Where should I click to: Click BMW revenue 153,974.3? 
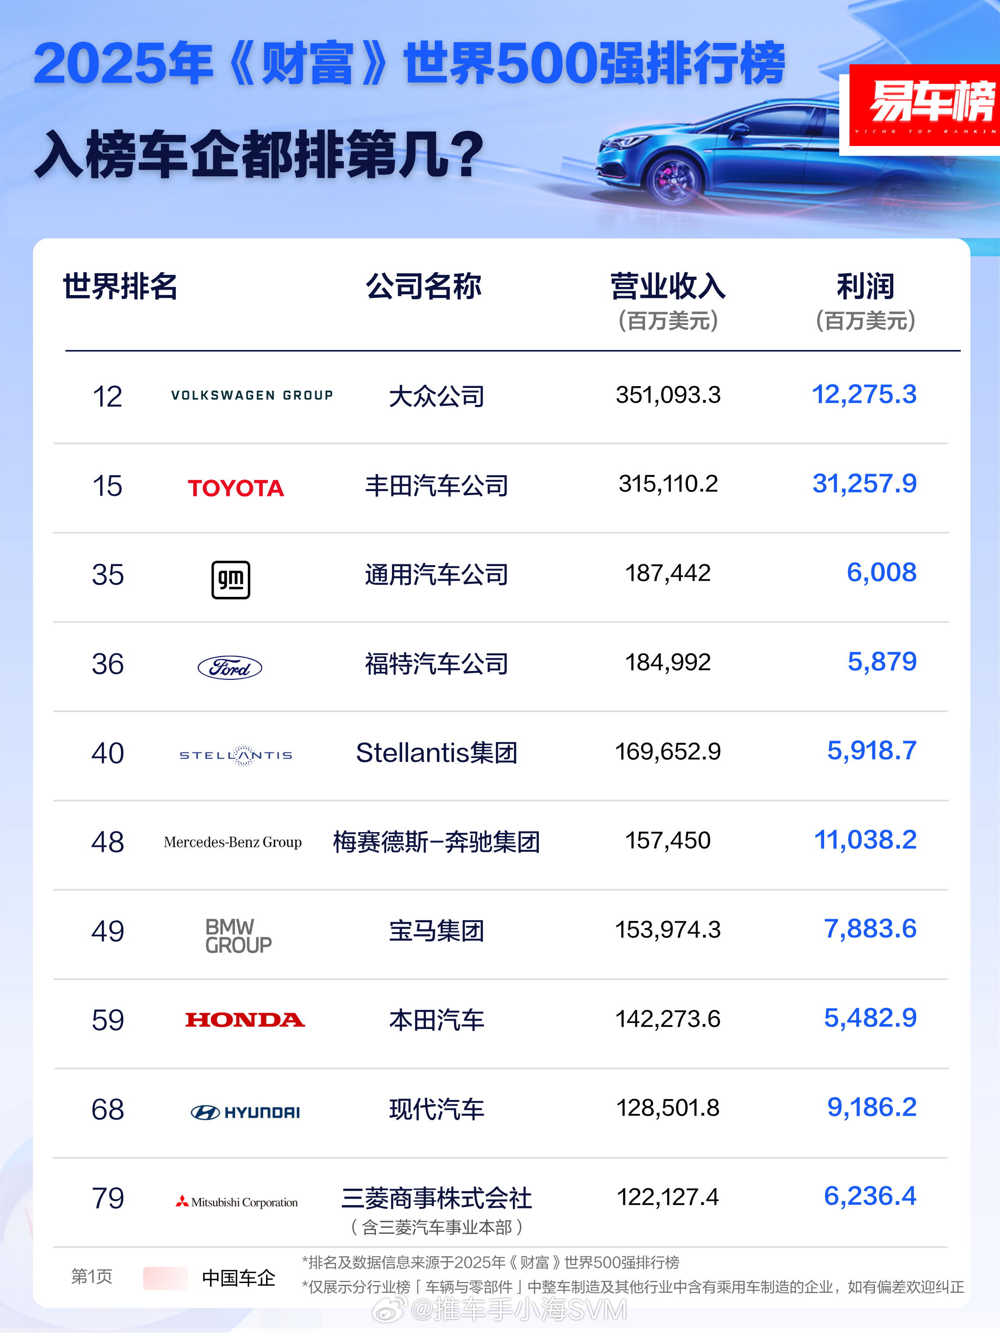click(668, 930)
